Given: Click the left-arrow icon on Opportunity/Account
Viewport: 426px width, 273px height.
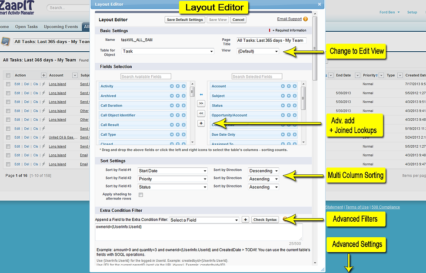Looking at the screenshot, I should pyautogui.click(x=283, y=115).
